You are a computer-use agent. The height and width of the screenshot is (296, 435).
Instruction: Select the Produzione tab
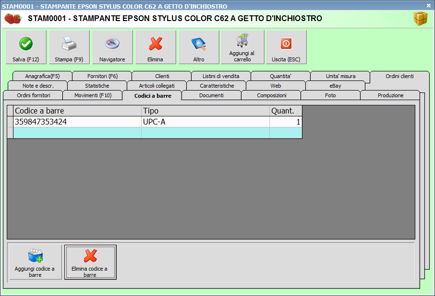click(x=390, y=95)
